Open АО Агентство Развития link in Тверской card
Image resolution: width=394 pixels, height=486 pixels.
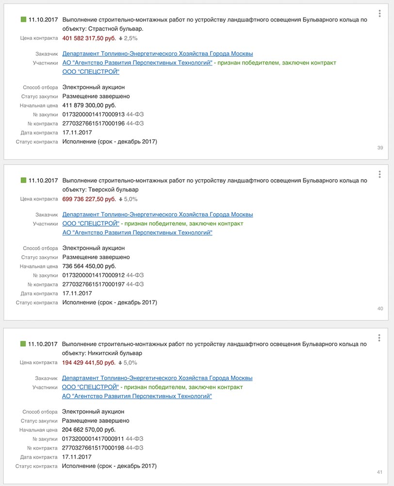(x=137, y=233)
